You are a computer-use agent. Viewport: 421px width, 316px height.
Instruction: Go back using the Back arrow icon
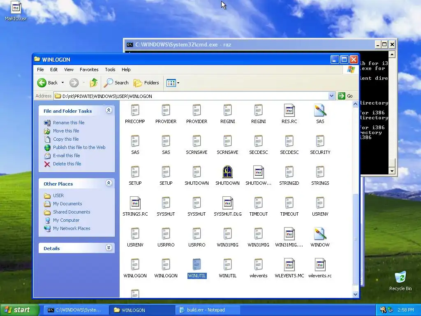[42, 83]
